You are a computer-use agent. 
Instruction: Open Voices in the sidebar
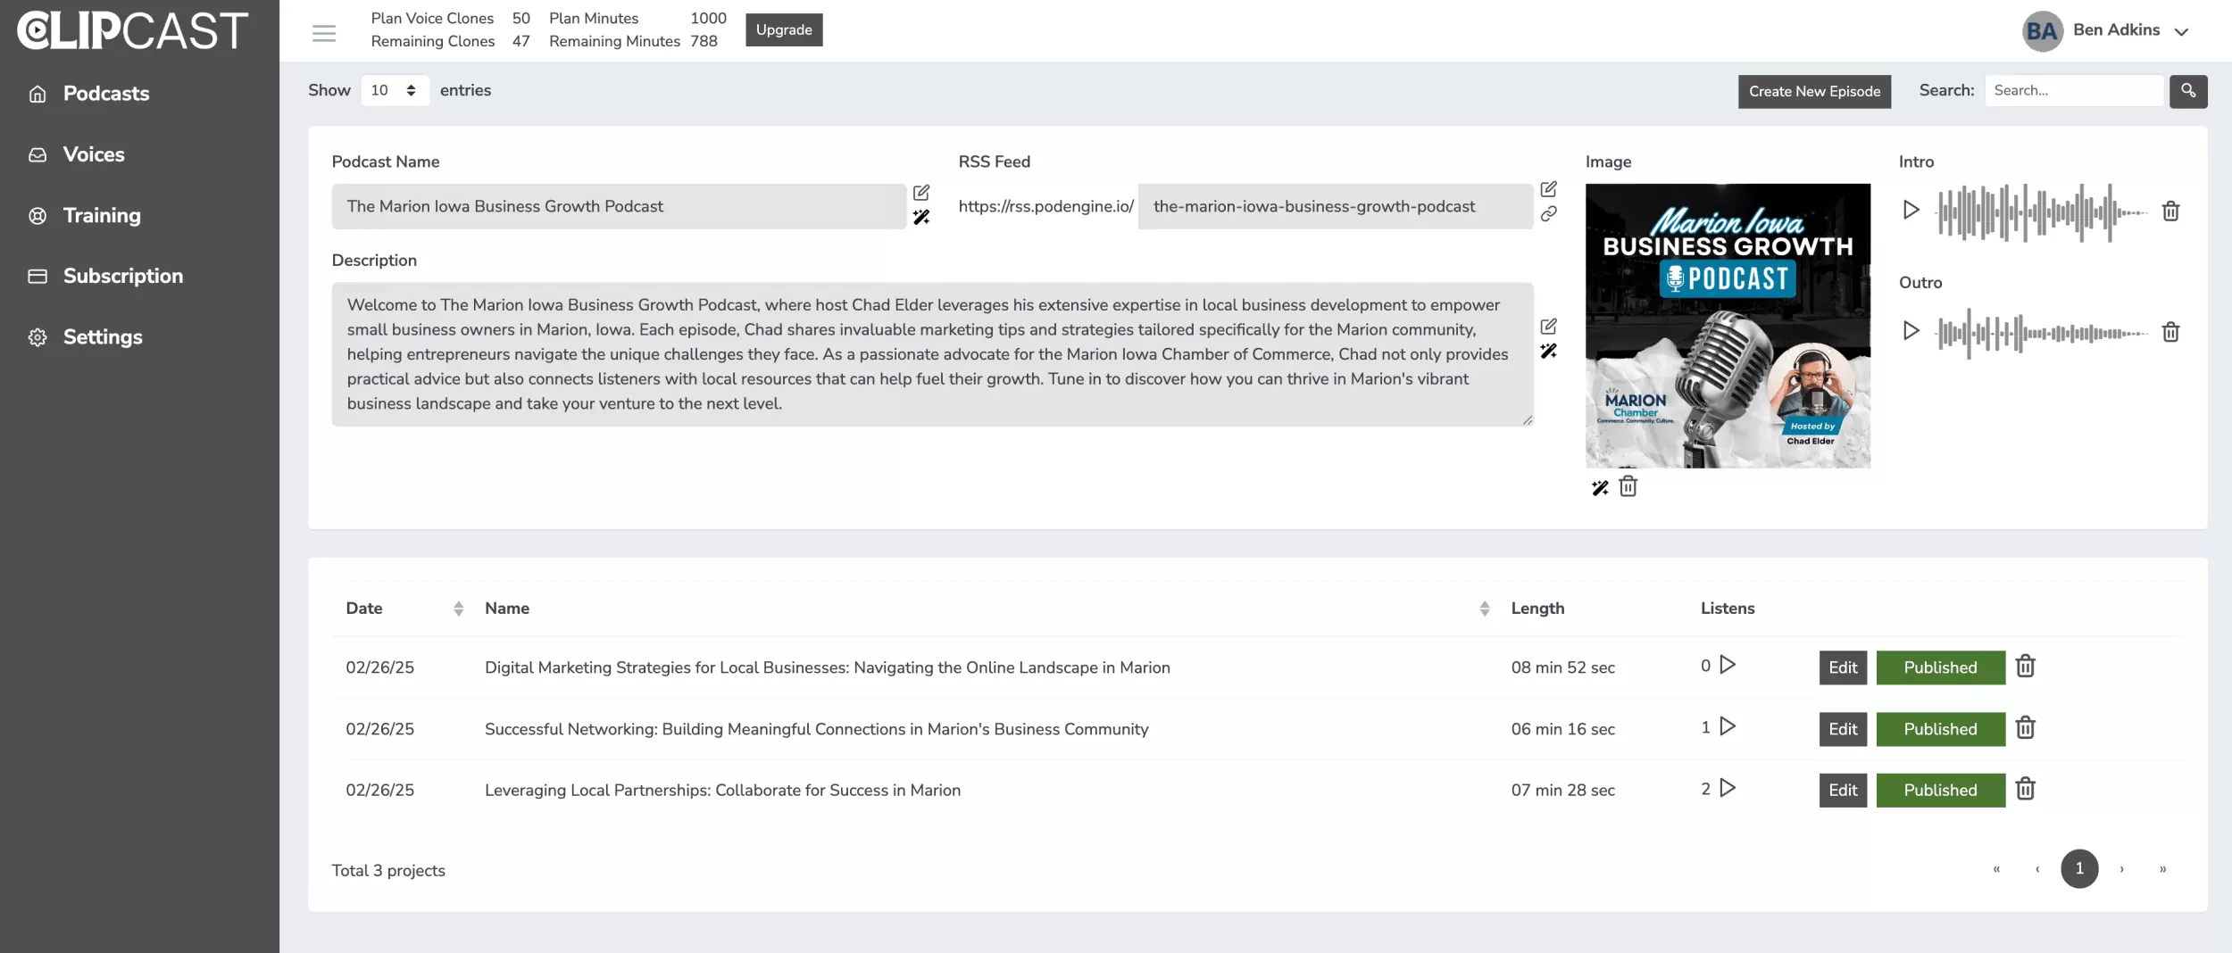click(93, 154)
